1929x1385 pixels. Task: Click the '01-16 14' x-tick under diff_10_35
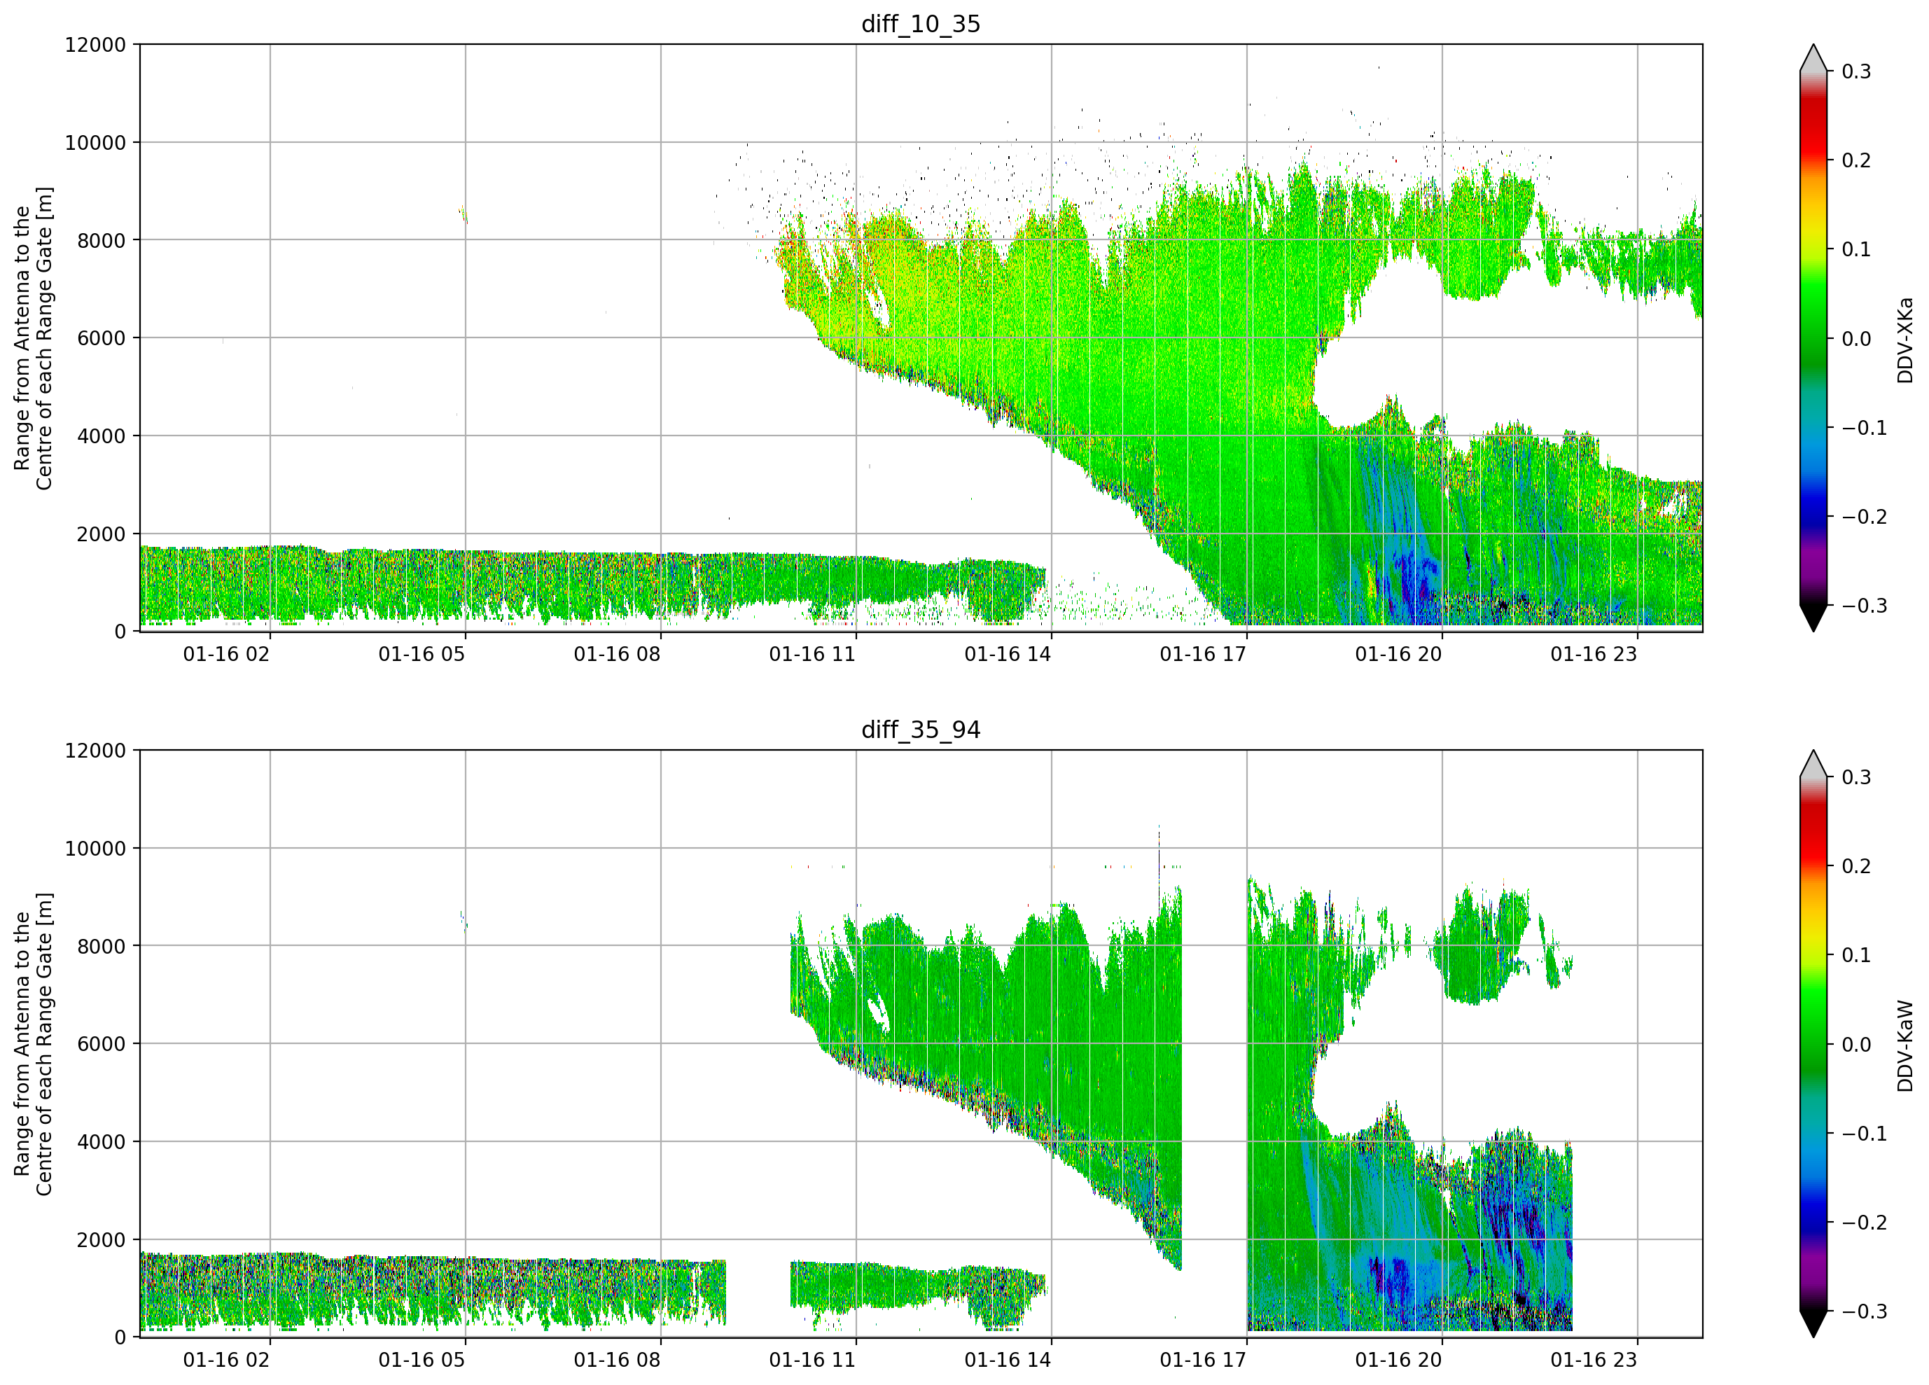(1008, 654)
